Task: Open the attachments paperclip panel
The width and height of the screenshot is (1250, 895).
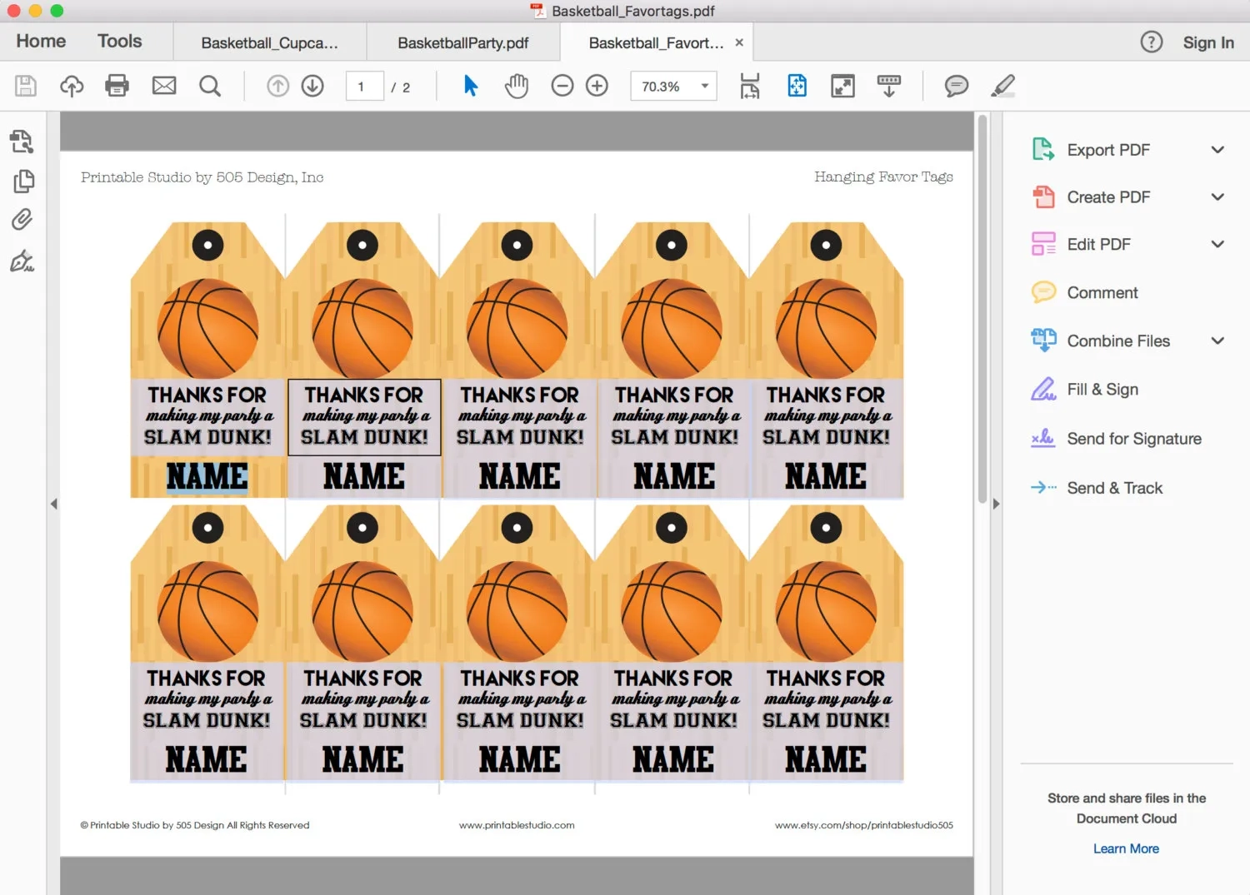Action: 22,219
